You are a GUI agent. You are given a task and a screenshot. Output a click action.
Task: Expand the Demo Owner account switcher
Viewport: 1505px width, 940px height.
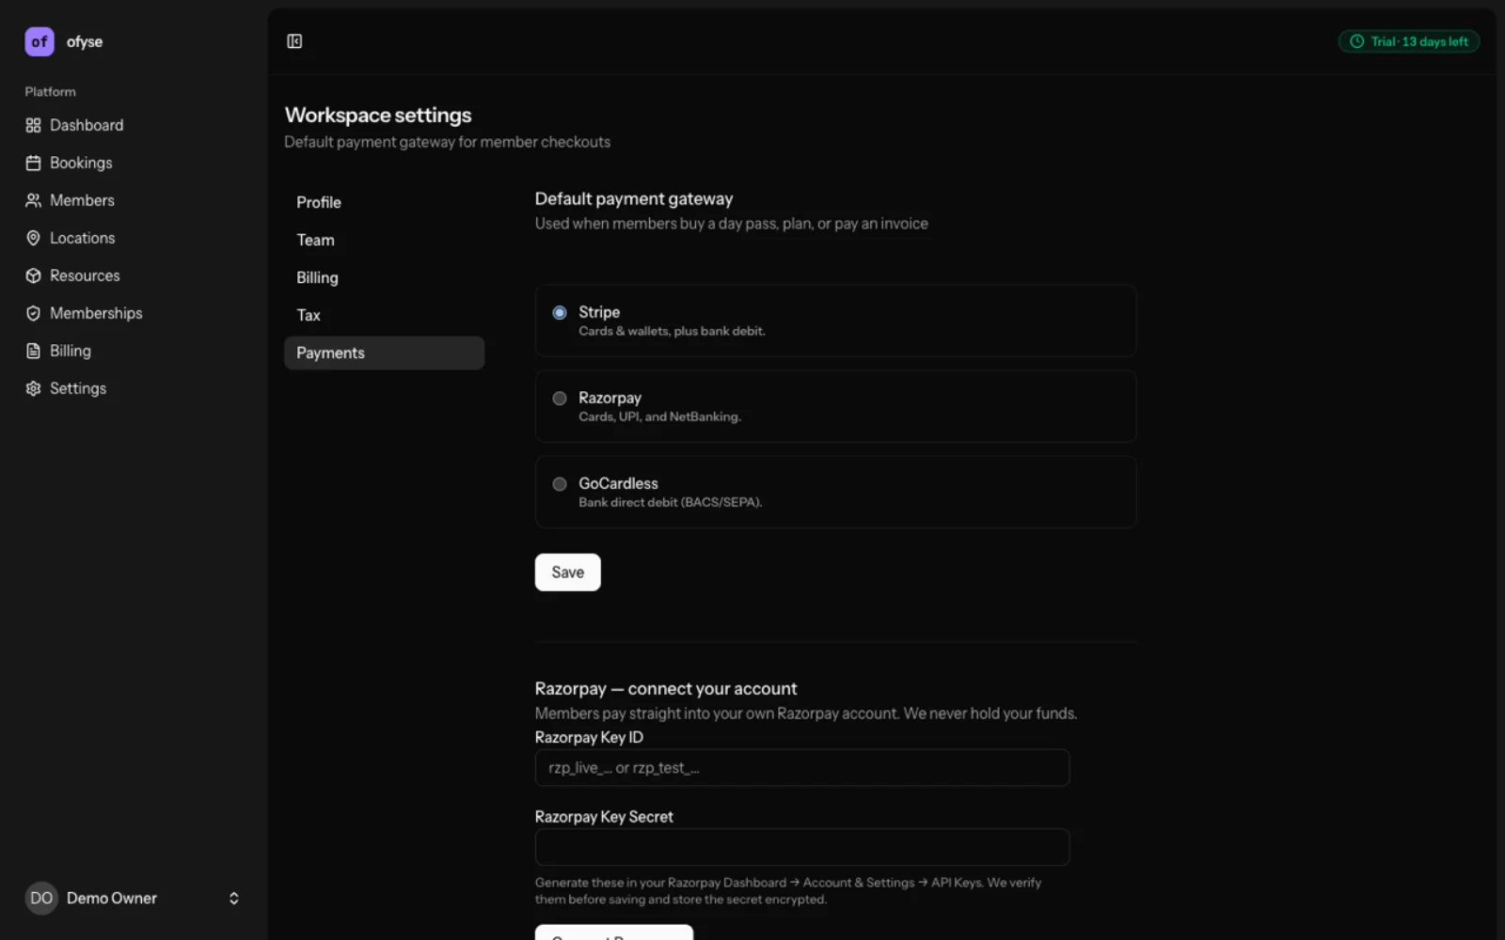(234, 898)
